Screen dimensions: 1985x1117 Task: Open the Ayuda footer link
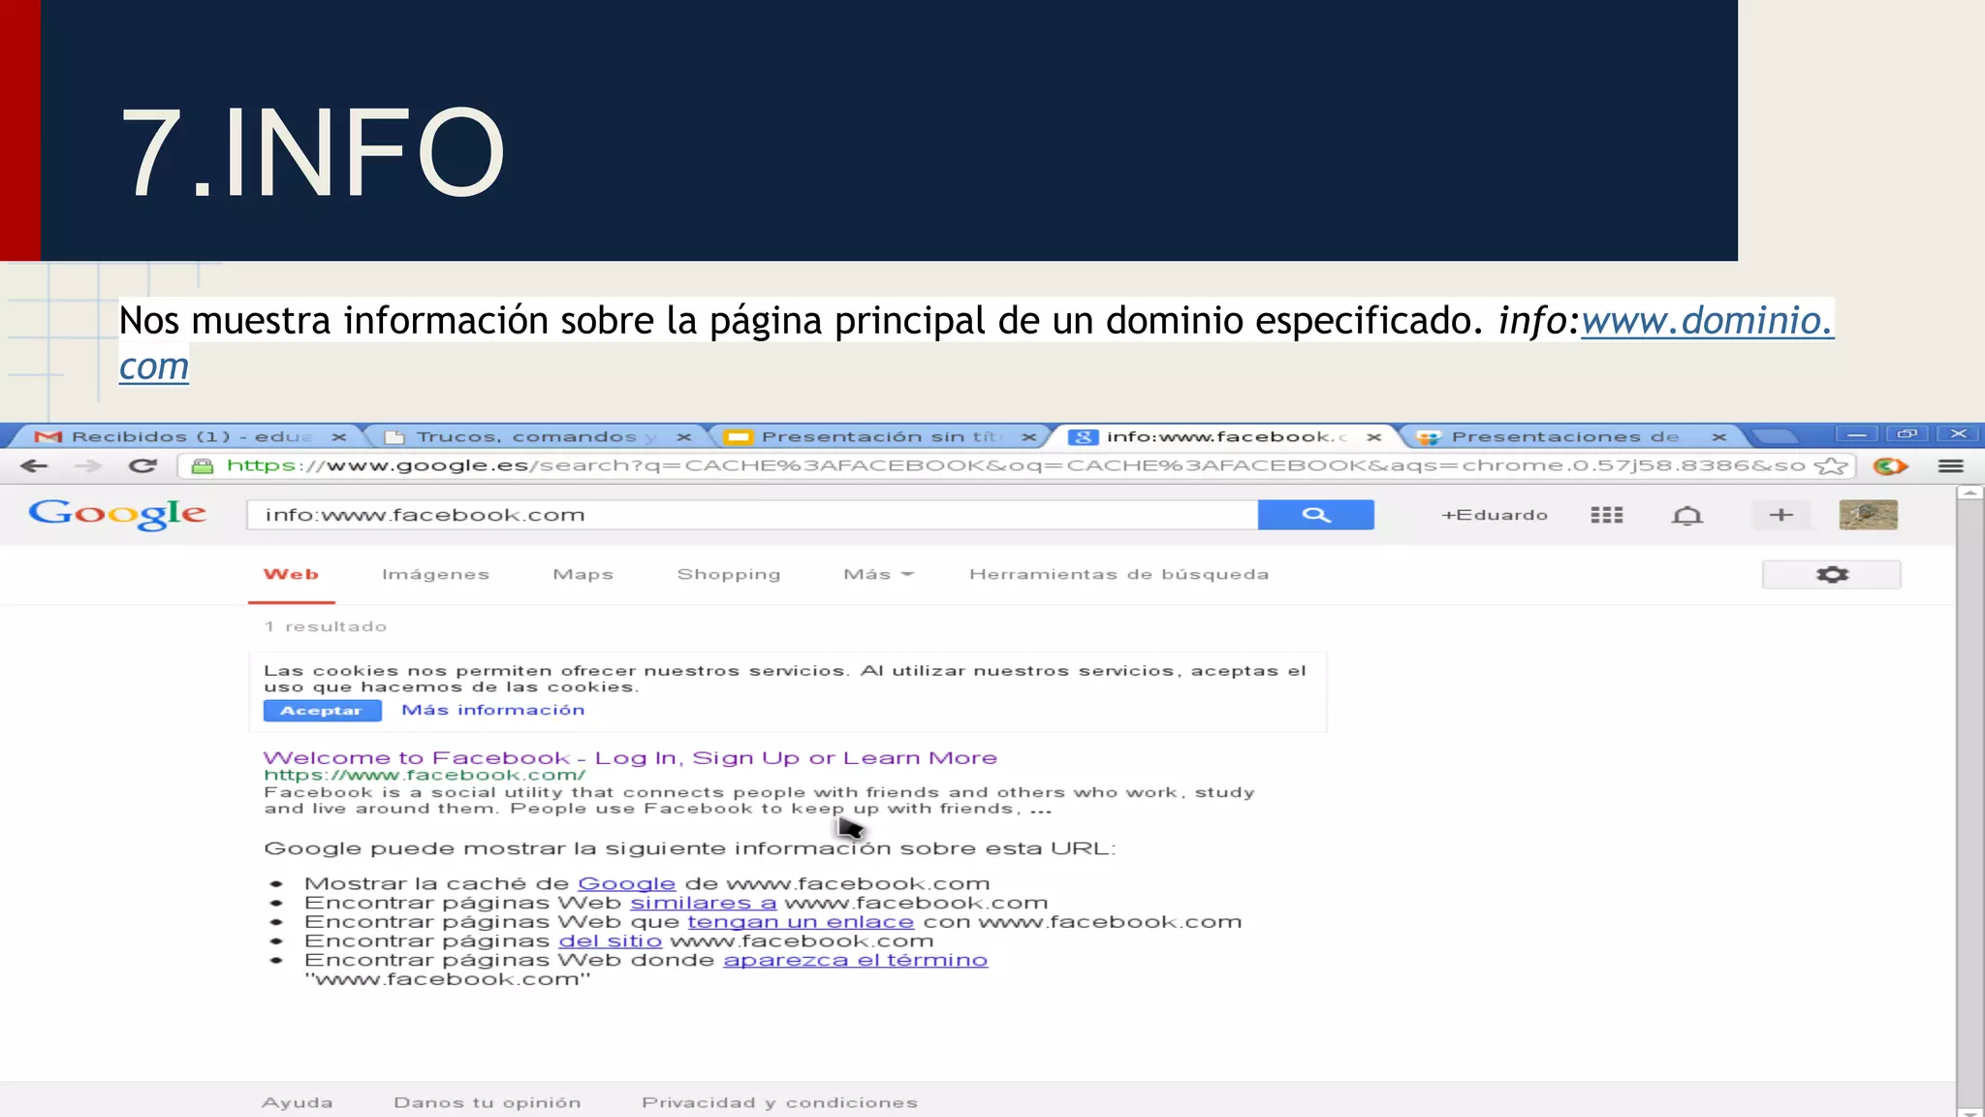tap(297, 1102)
